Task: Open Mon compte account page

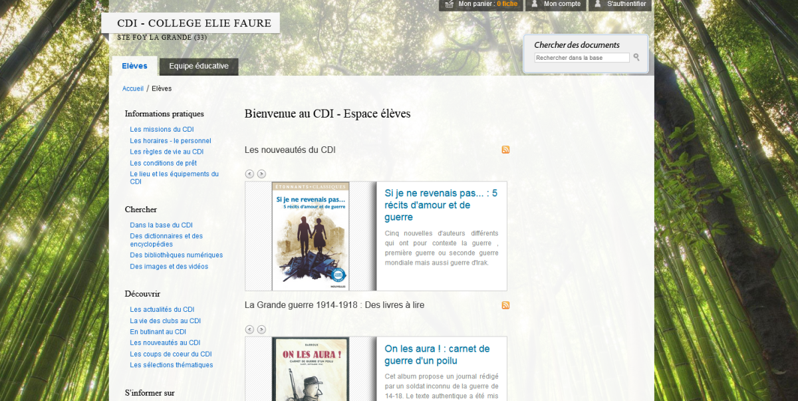Action: click(555, 4)
